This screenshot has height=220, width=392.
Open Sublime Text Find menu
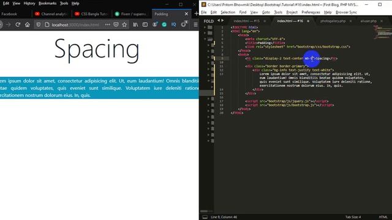pos(243,12)
